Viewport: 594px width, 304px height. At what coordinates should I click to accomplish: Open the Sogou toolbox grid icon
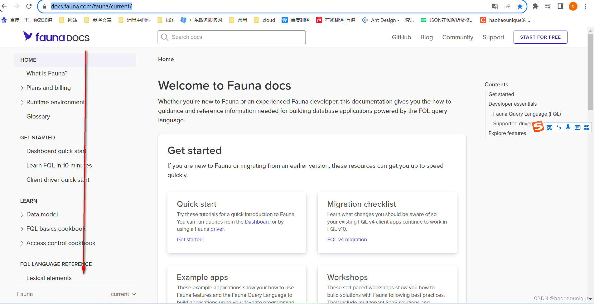587,127
